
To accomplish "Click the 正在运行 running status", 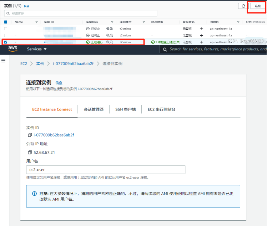I will (97, 42).
